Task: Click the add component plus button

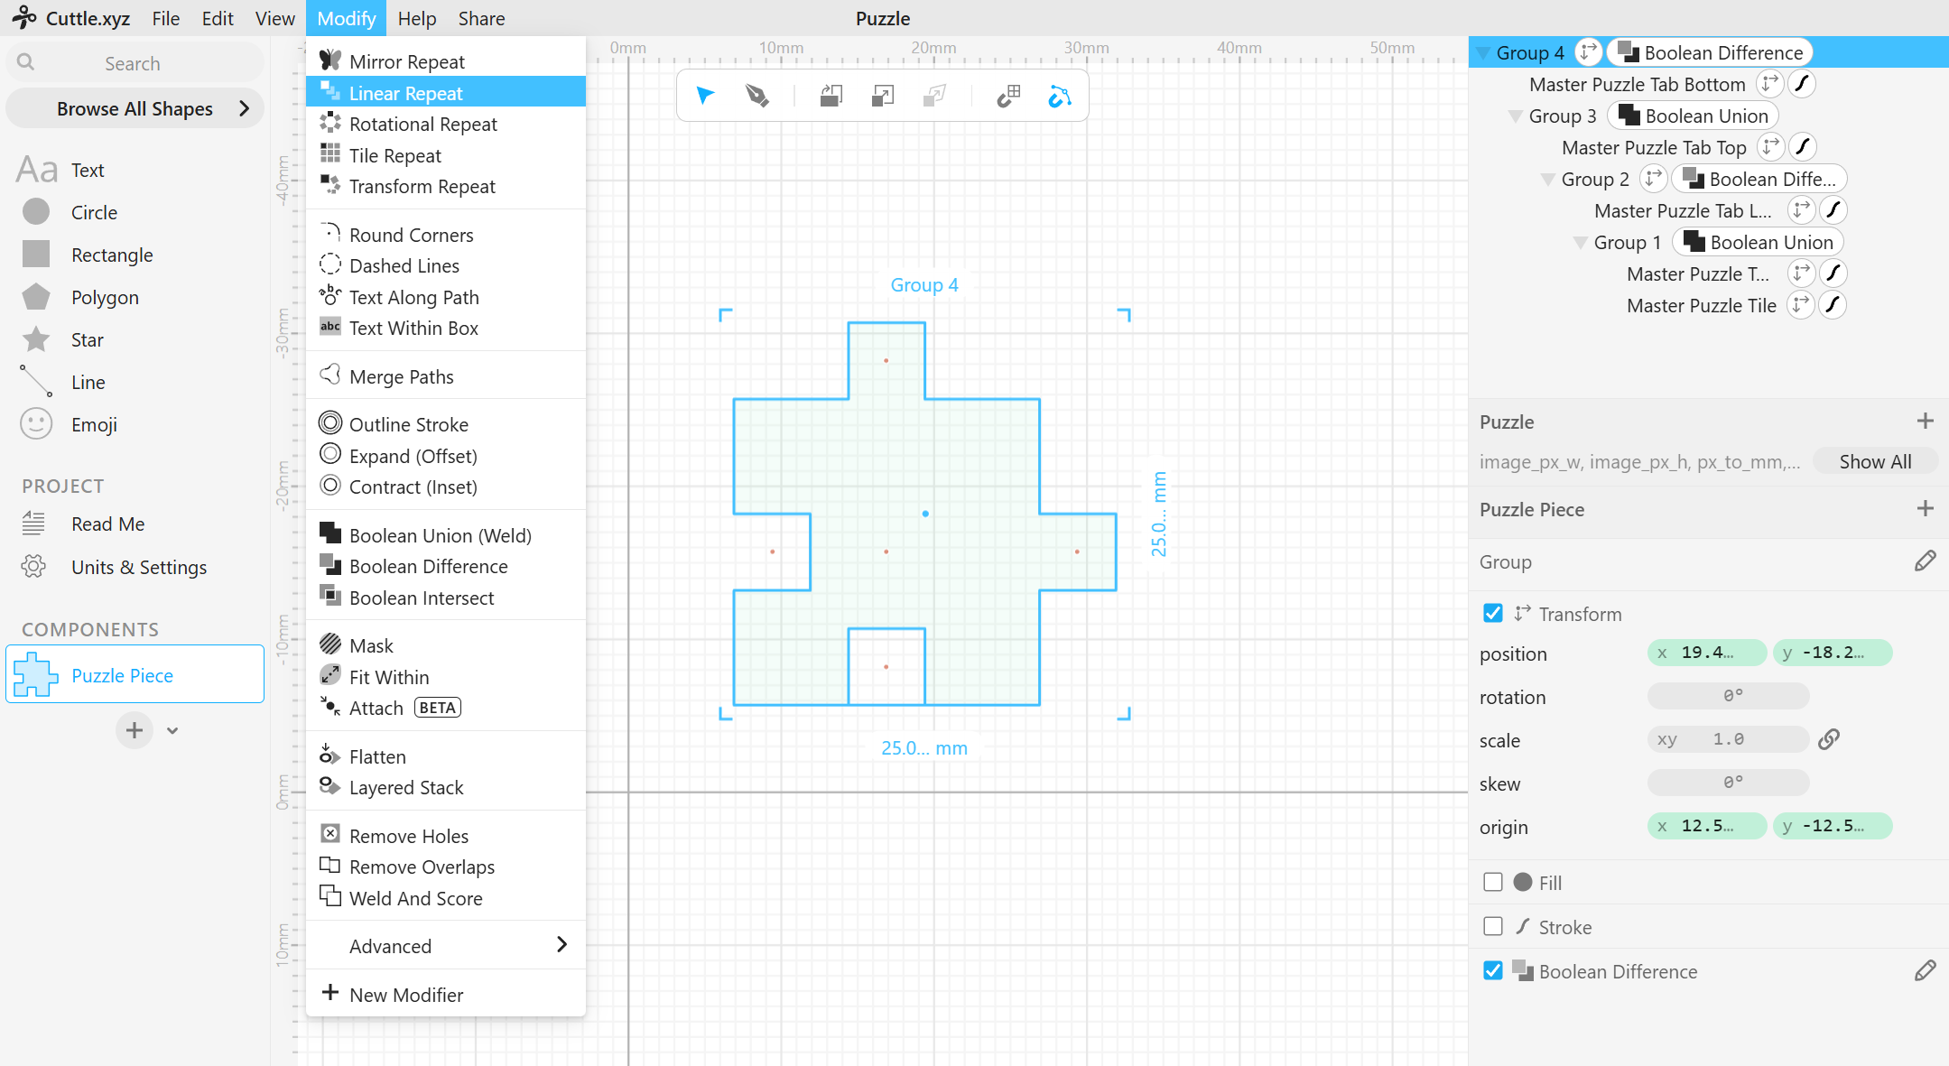Action: click(135, 730)
